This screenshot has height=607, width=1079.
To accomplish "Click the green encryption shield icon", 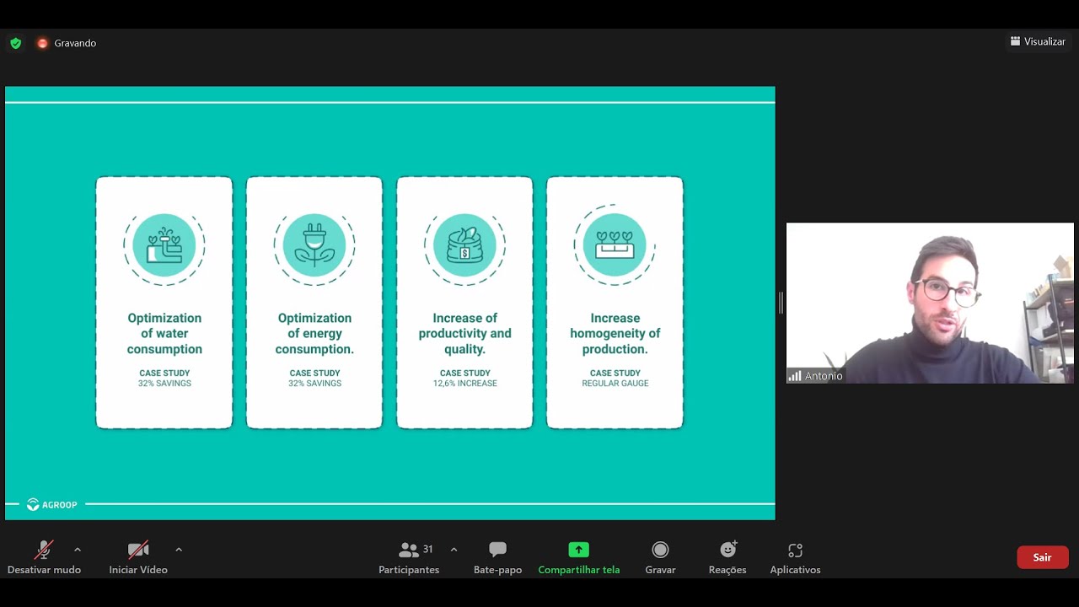I will 15,43.
